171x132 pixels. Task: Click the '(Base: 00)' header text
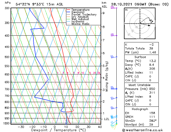[158, 4]
